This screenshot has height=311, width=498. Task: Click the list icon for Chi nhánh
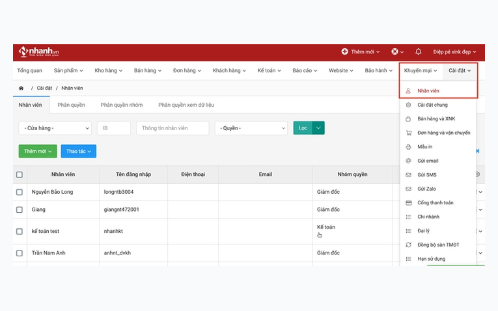(x=408, y=217)
